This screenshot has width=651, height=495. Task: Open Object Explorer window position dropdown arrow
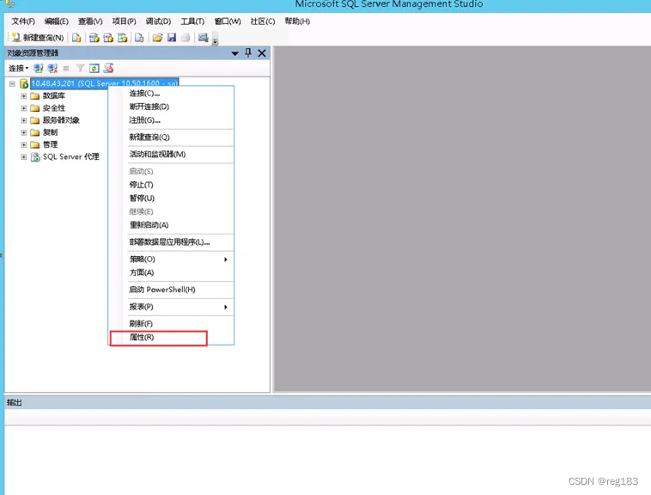pos(235,53)
